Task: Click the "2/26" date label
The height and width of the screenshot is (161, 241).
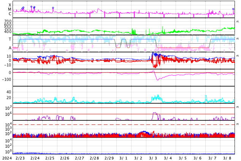Action: [x=65, y=158]
